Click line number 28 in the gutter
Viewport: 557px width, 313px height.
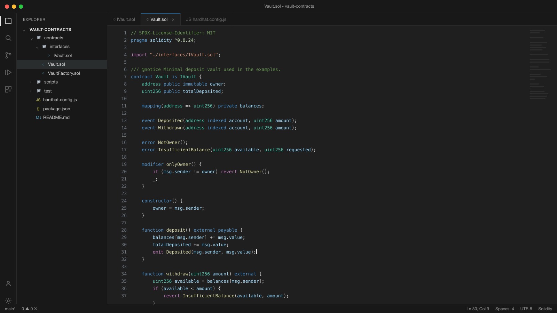pyautogui.click(x=124, y=230)
